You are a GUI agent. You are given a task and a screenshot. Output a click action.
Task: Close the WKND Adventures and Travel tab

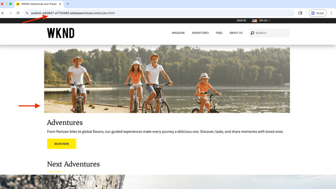60,4
